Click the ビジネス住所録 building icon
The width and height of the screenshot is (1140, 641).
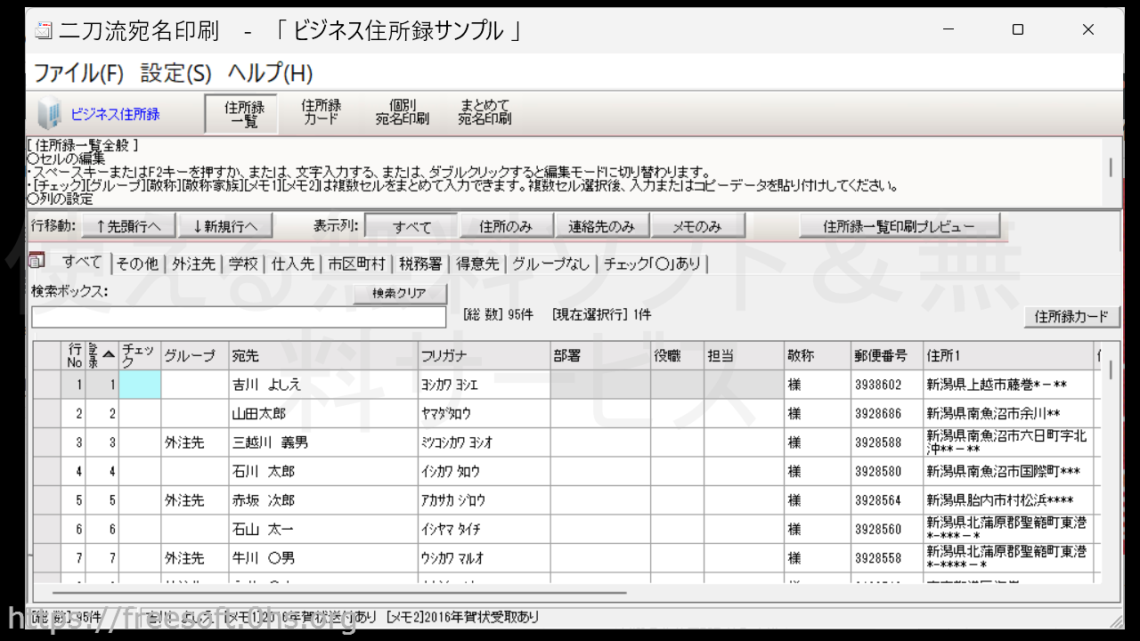coord(50,114)
